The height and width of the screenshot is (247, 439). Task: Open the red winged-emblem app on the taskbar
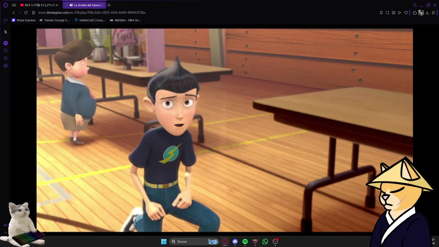point(255,242)
